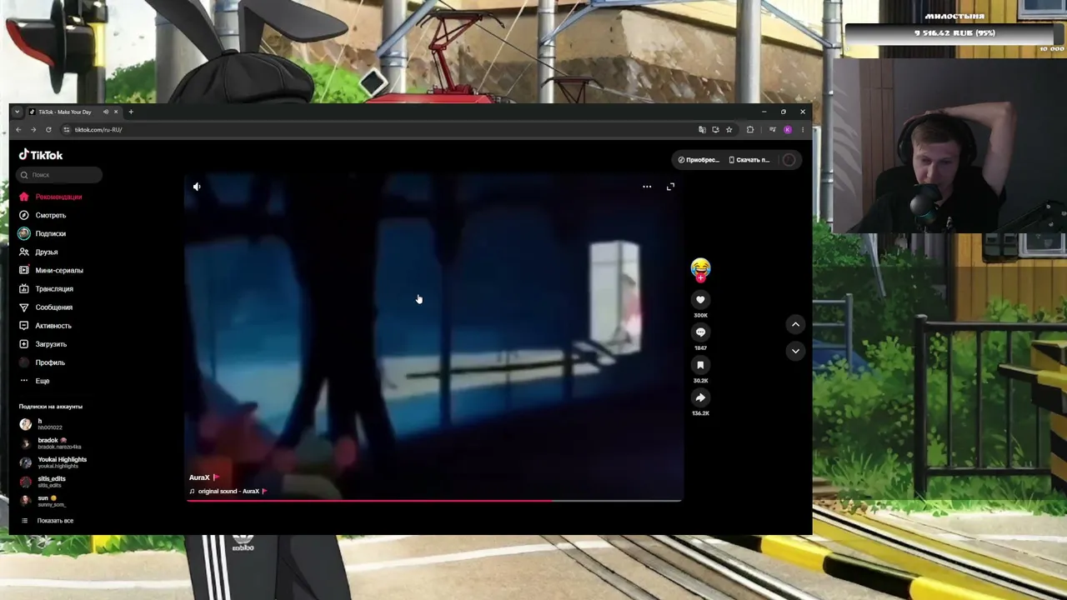
Task: Mute the TikTok video sound
Action: click(197, 187)
